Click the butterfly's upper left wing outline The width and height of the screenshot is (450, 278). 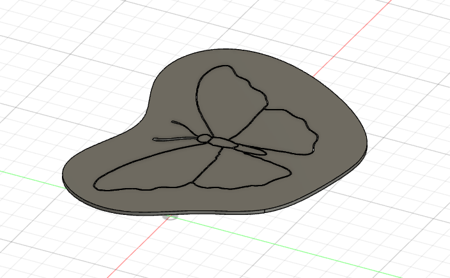(231, 101)
